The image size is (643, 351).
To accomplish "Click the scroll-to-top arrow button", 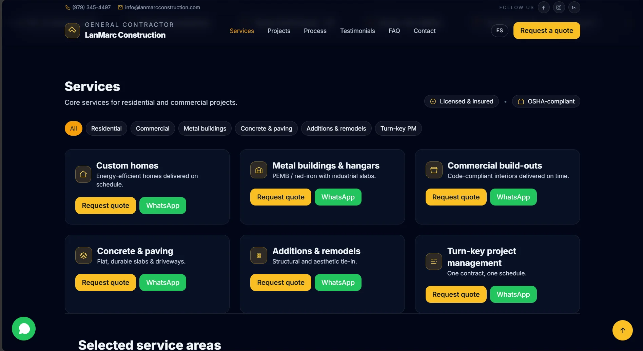I will [x=622, y=330].
